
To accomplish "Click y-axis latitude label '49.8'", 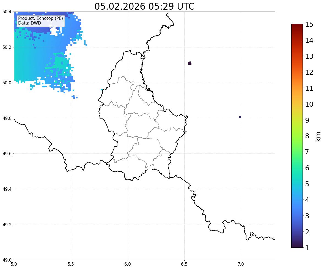I will pyautogui.click(x=7, y=118).
